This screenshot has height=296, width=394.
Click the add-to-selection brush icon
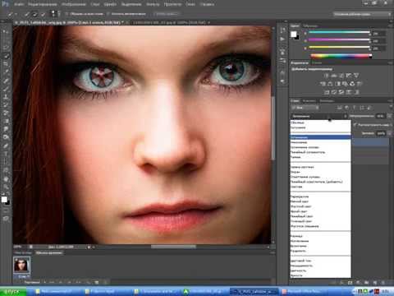tap(35, 14)
